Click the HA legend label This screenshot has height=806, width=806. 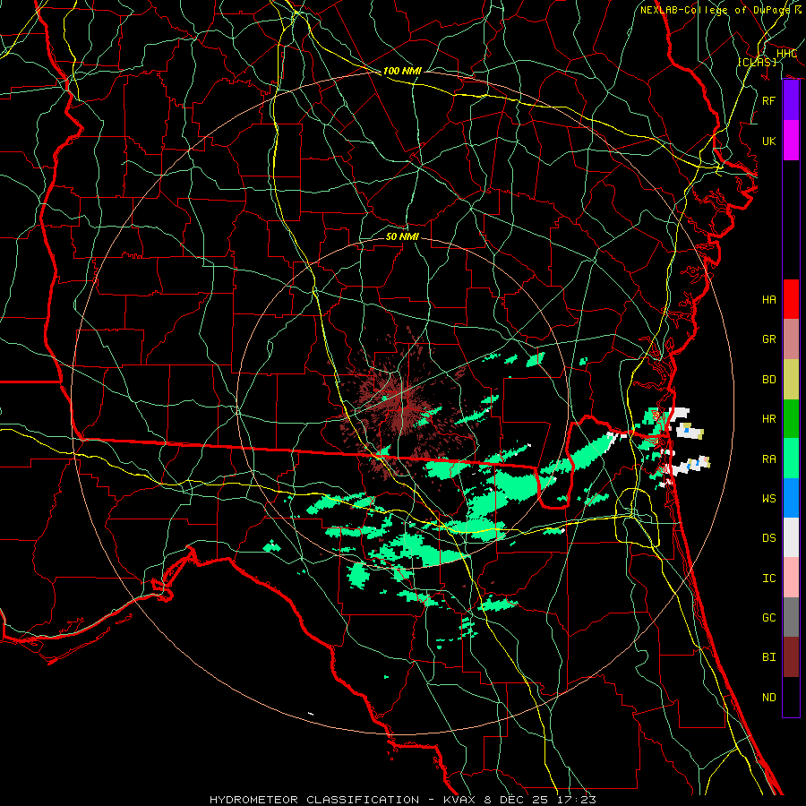click(x=769, y=300)
